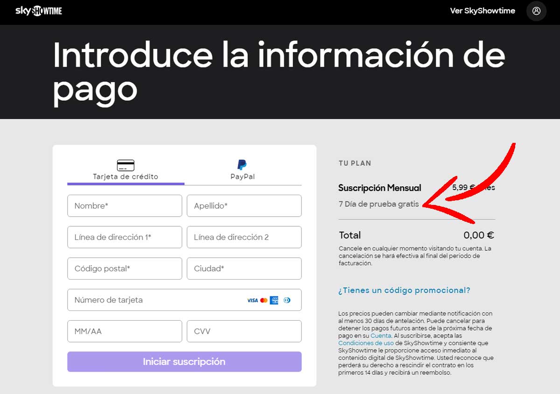Focus the CVV input box
This screenshot has width=560, height=394.
(244, 331)
